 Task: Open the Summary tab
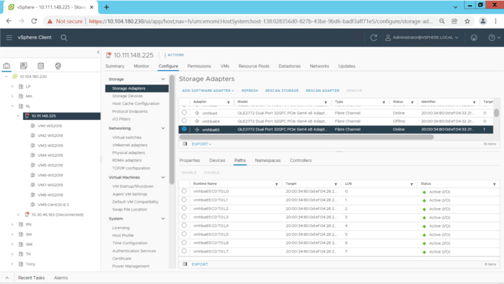[x=115, y=66]
